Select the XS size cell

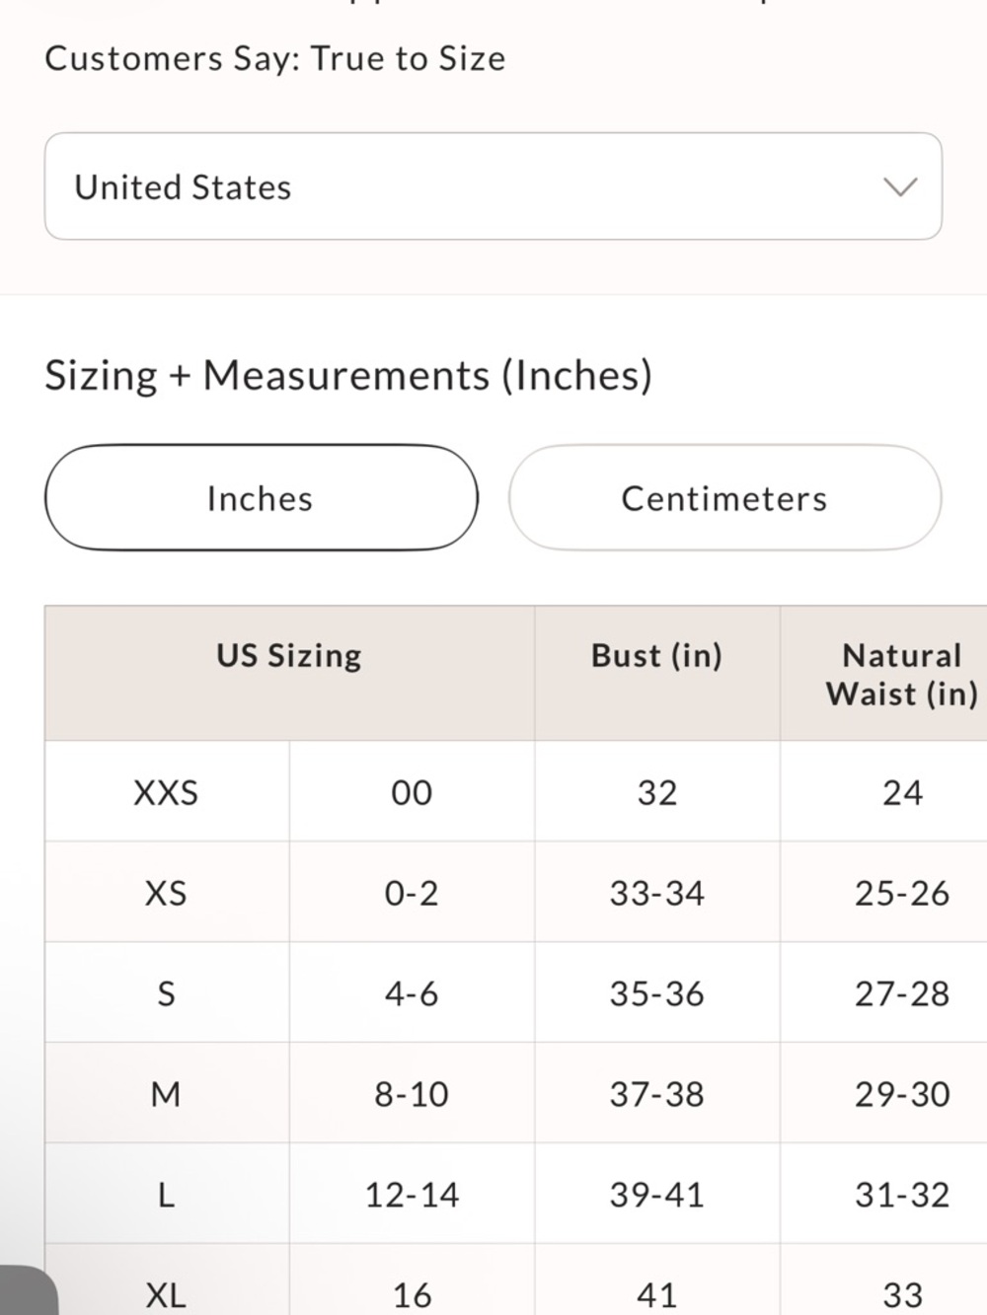tap(166, 893)
